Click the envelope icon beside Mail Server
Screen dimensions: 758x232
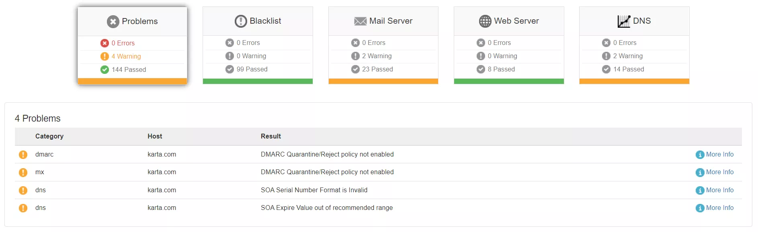[x=360, y=21]
